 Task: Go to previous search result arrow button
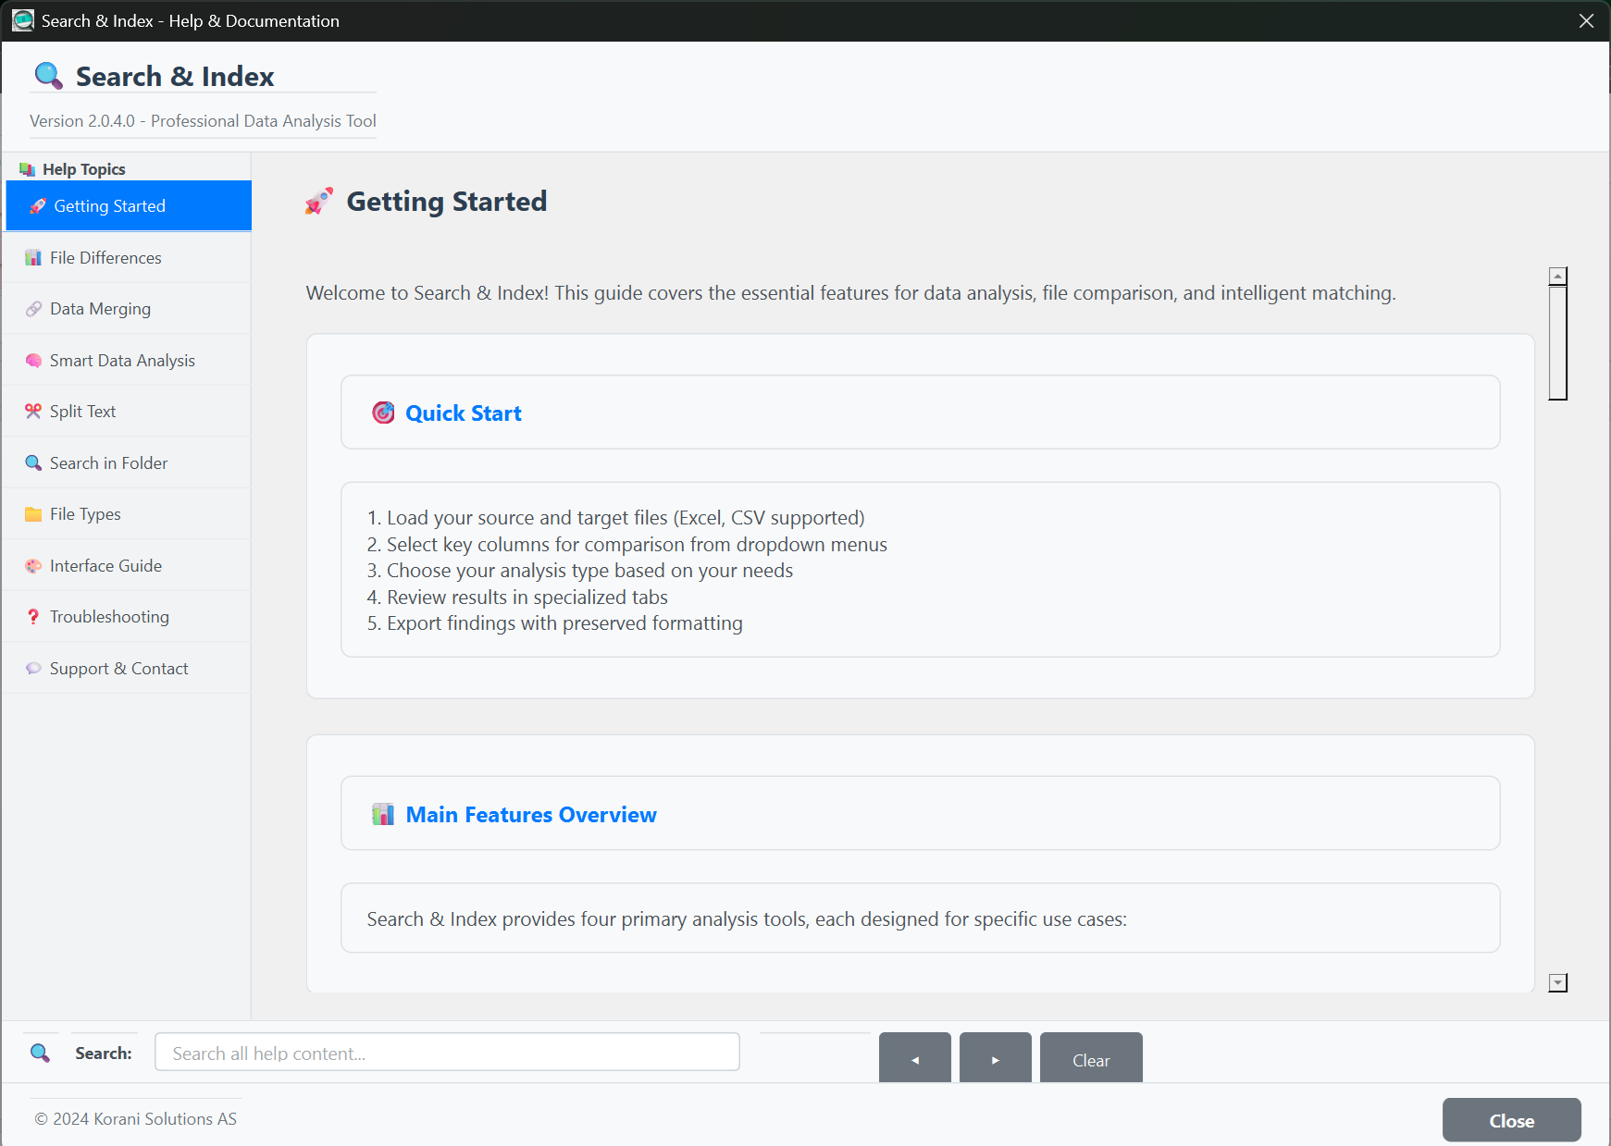(x=914, y=1059)
